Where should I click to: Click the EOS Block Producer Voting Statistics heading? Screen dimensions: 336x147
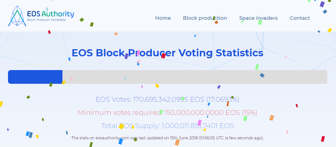tap(168, 53)
